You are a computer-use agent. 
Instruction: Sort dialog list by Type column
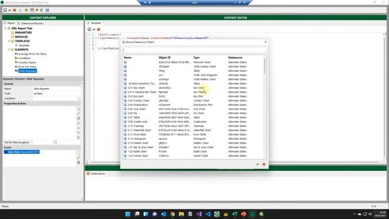[x=196, y=57]
